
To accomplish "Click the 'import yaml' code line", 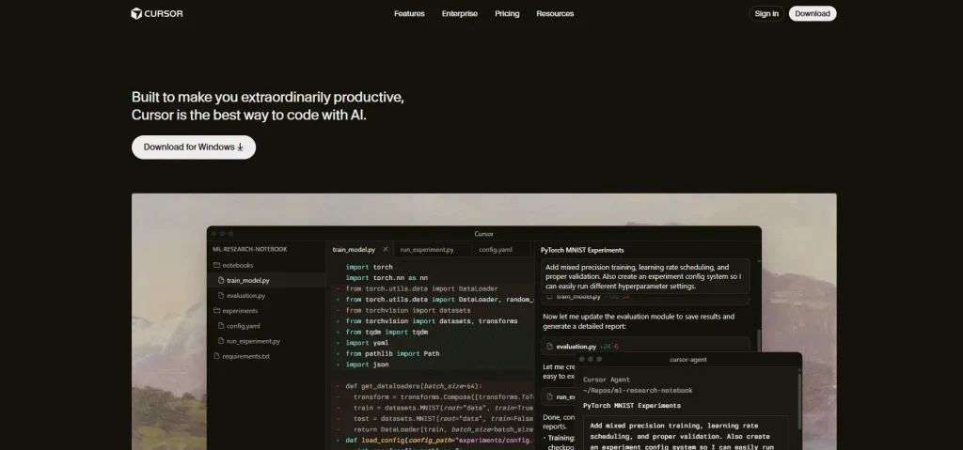I will tap(367, 343).
